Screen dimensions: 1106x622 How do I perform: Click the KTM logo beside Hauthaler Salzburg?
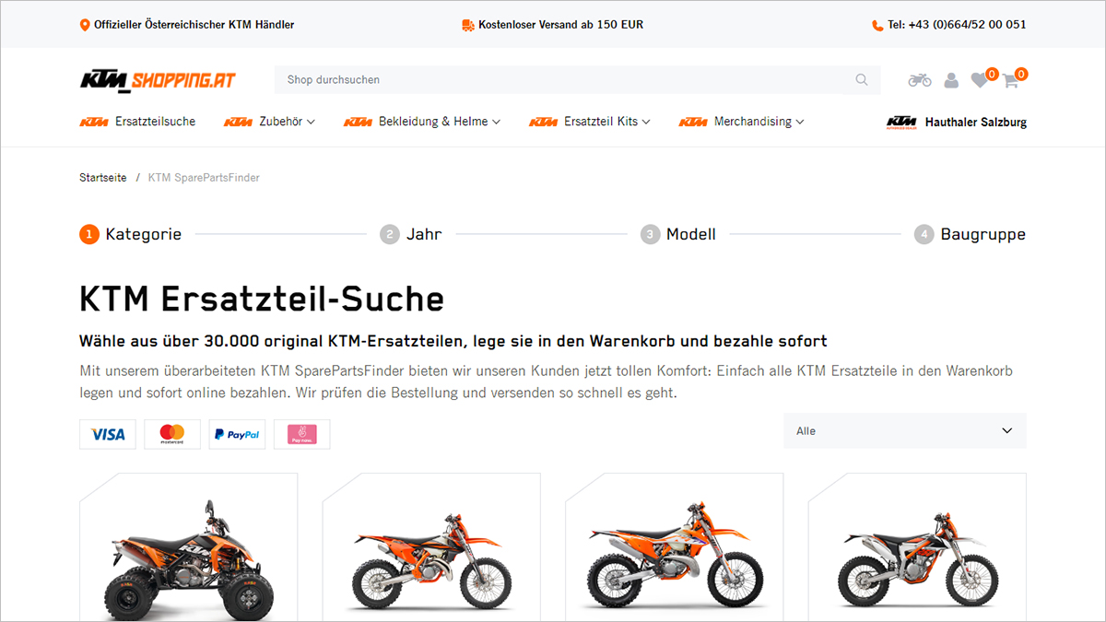(x=901, y=122)
